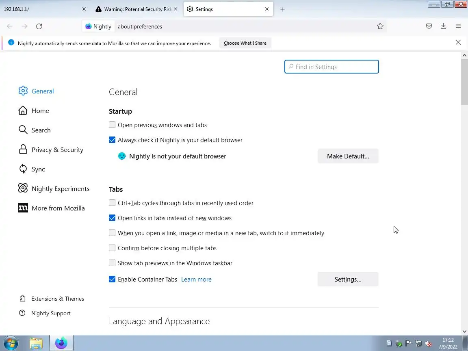Click Choose What I Share button
Screen dimensions: 468x351
245,43
